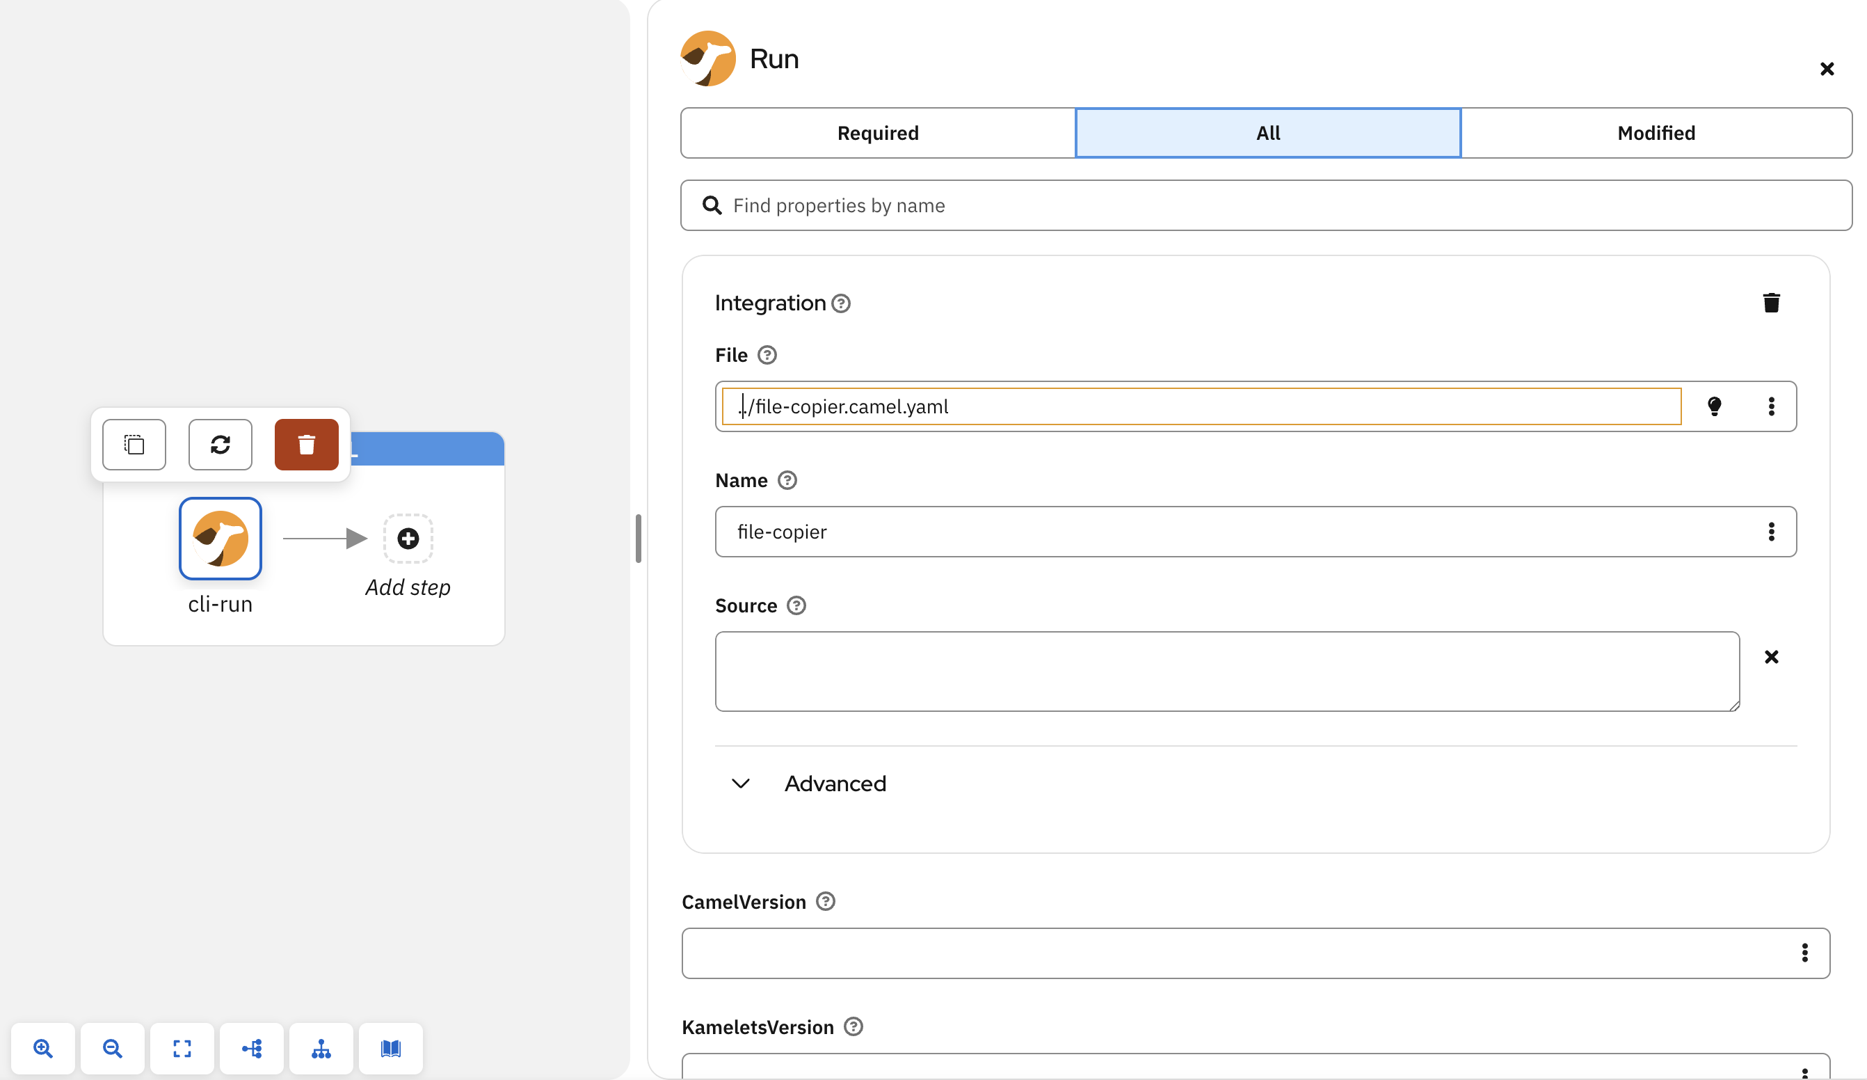The image size is (1867, 1080).
Task: Fit the canvas to screen
Action: (182, 1048)
